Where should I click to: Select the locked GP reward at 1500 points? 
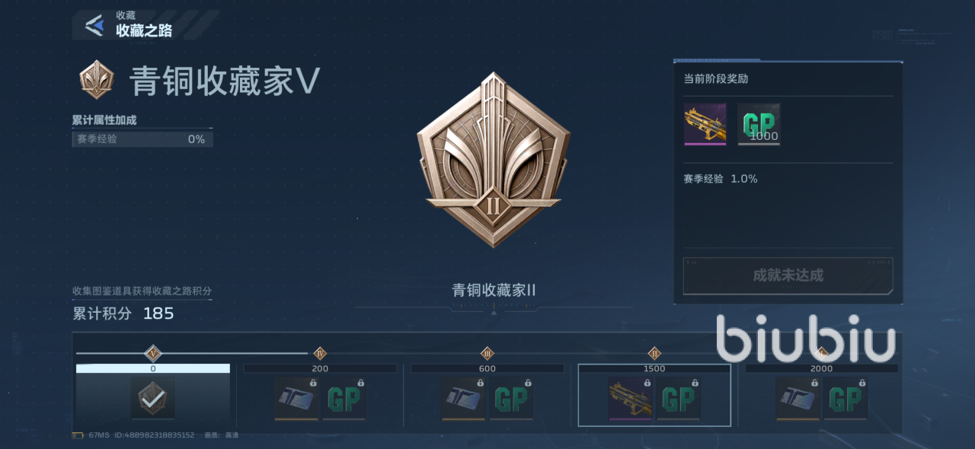(678, 398)
